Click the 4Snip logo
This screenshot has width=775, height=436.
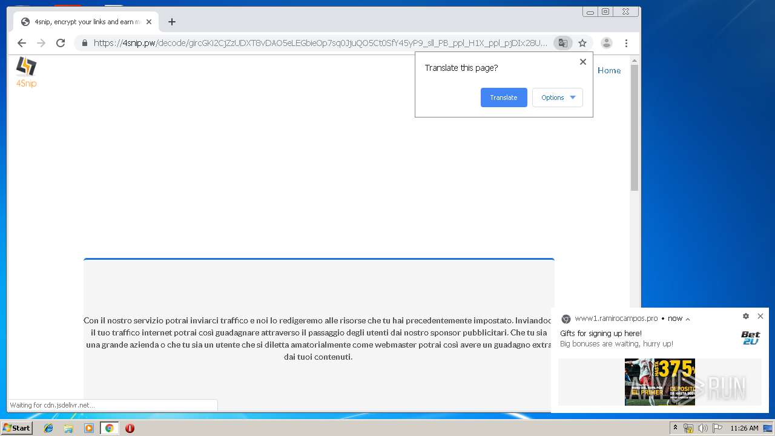pyautogui.click(x=26, y=72)
